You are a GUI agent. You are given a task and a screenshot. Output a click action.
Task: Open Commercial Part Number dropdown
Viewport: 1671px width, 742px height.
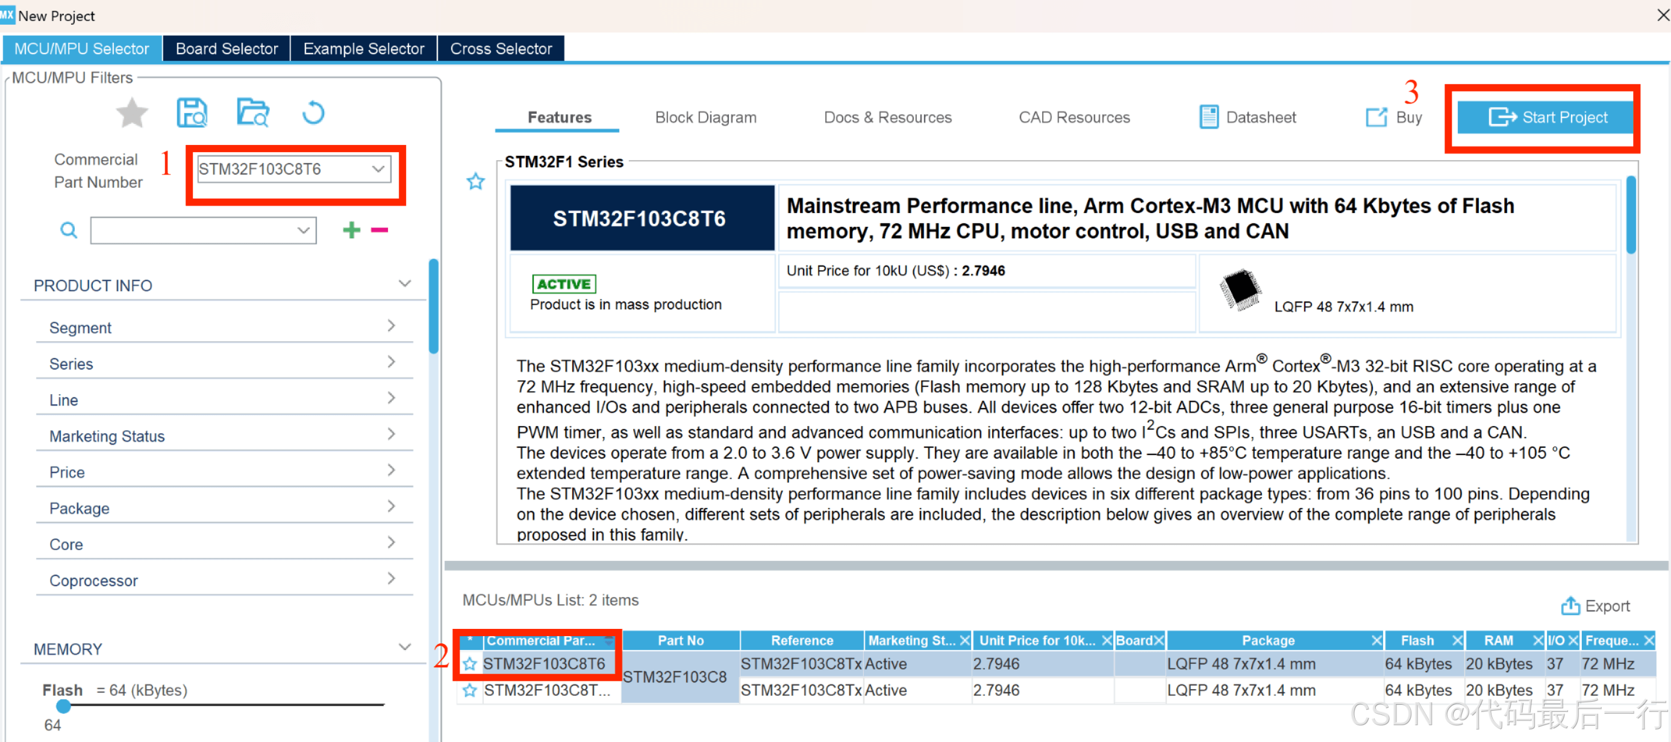(378, 169)
